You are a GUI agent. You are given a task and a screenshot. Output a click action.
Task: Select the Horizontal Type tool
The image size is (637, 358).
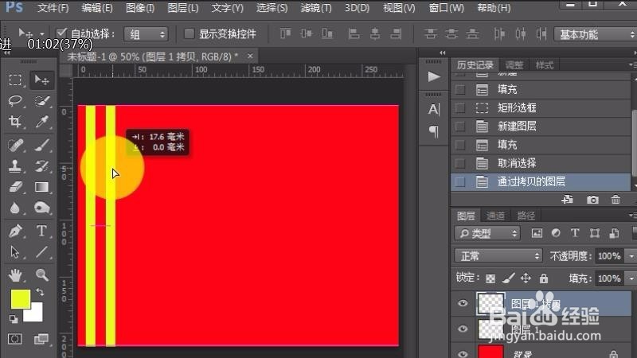tap(41, 231)
